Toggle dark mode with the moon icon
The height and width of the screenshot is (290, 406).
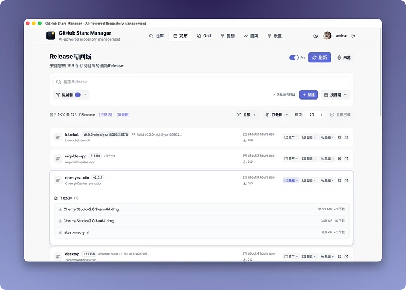[x=315, y=35]
